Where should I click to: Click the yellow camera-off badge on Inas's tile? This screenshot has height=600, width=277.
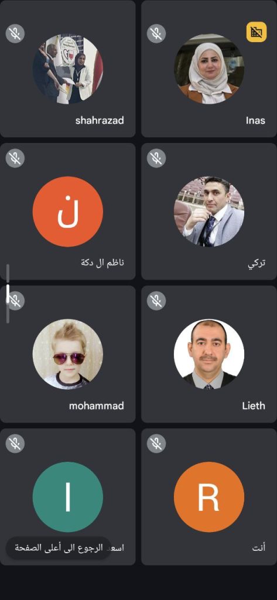pyautogui.click(x=257, y=32)
